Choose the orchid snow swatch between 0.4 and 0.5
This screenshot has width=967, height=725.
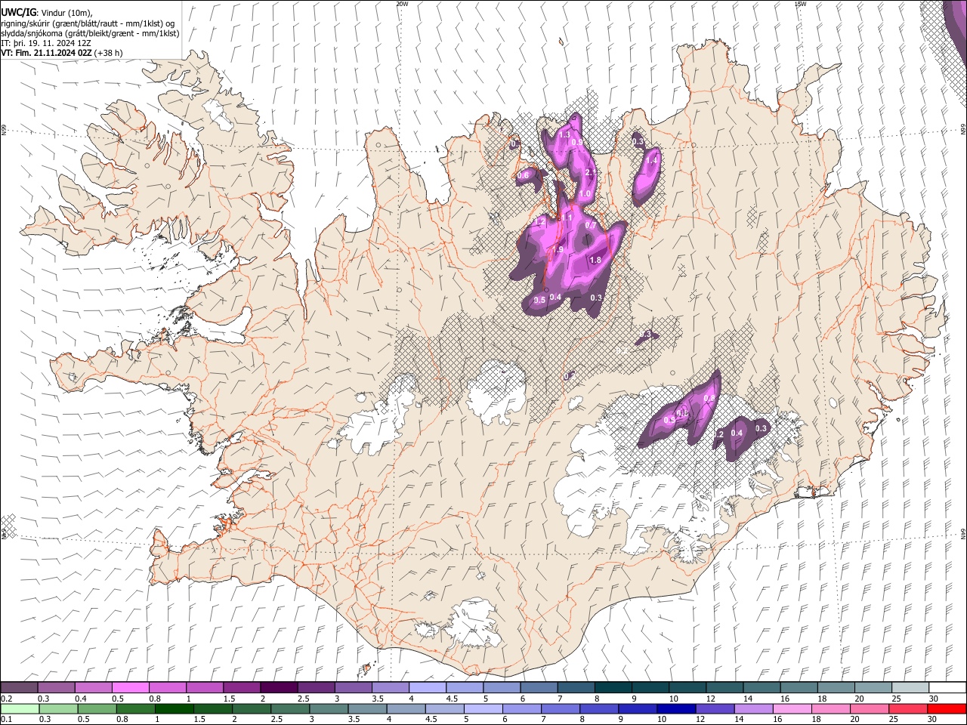(93, 688)
